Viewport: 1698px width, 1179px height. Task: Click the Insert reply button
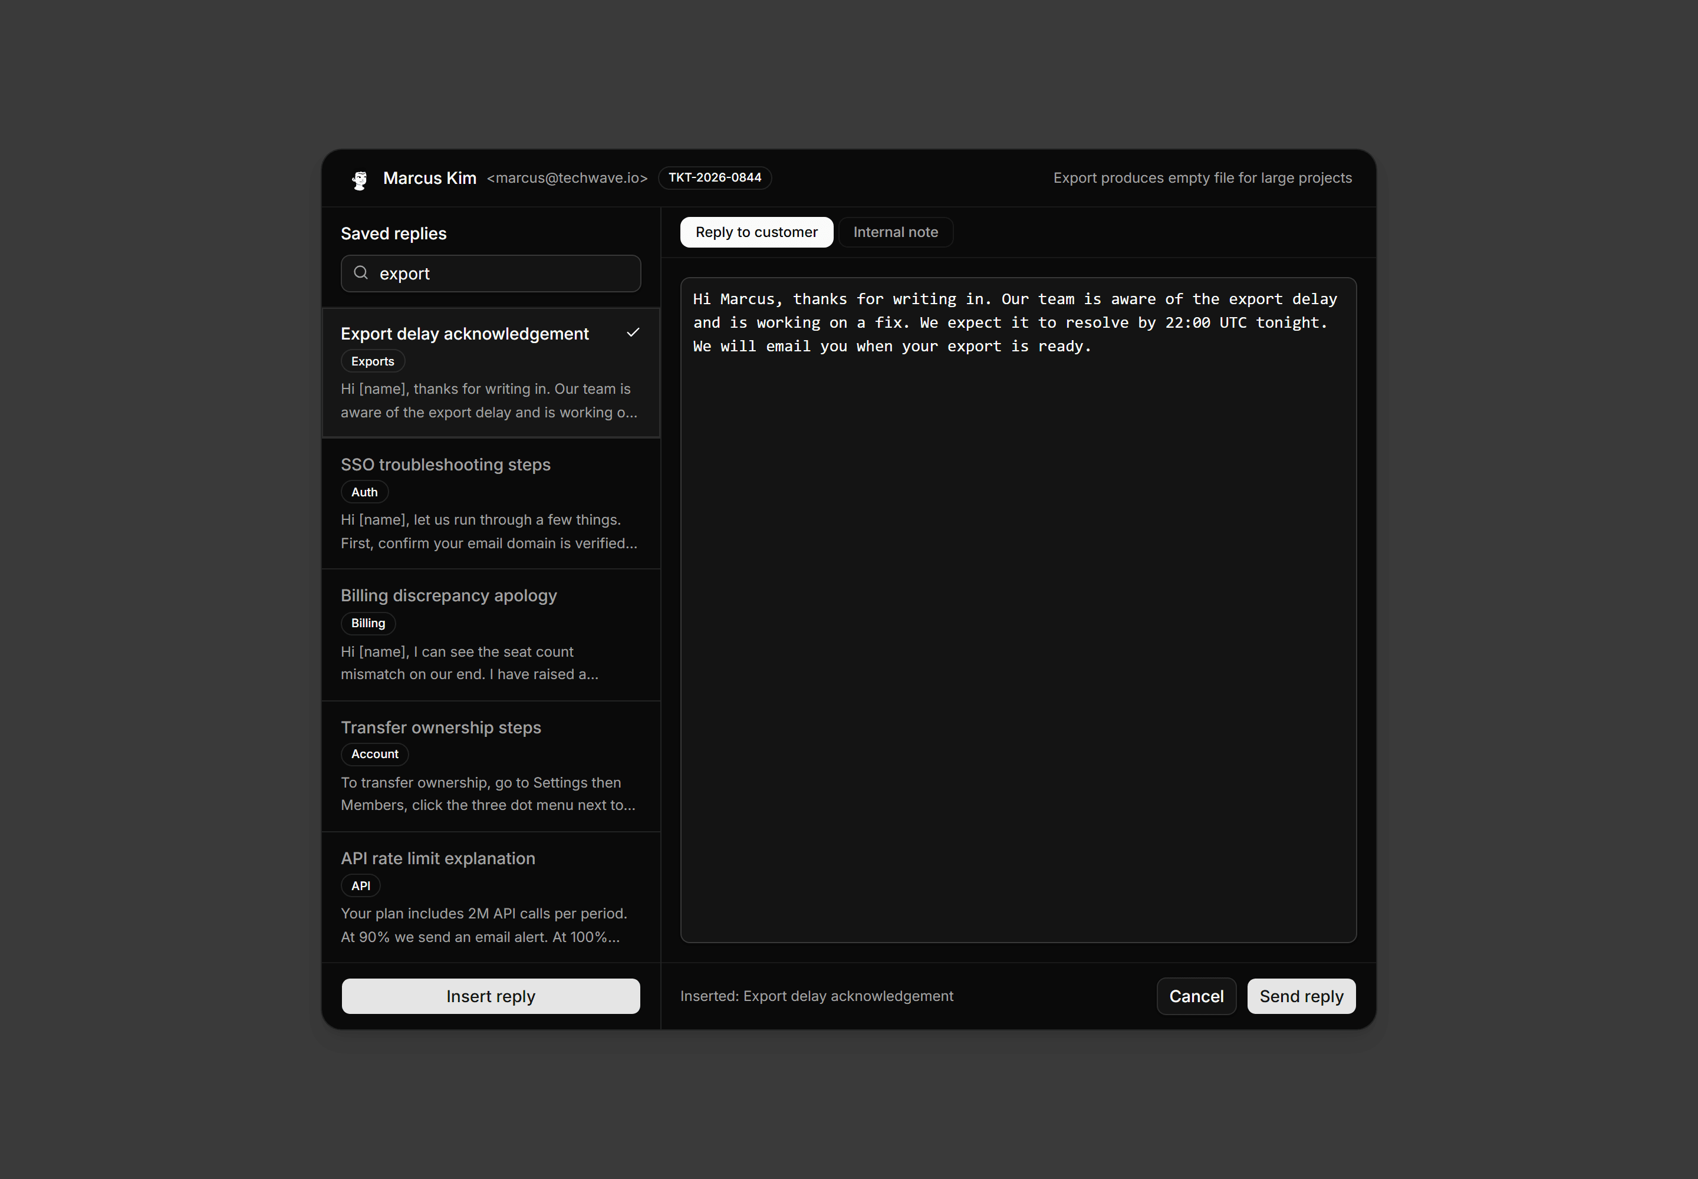tap(491, 996)
